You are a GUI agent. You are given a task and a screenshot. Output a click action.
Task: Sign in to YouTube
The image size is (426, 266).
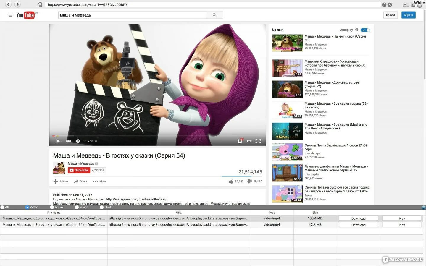(x=409, y=15)
